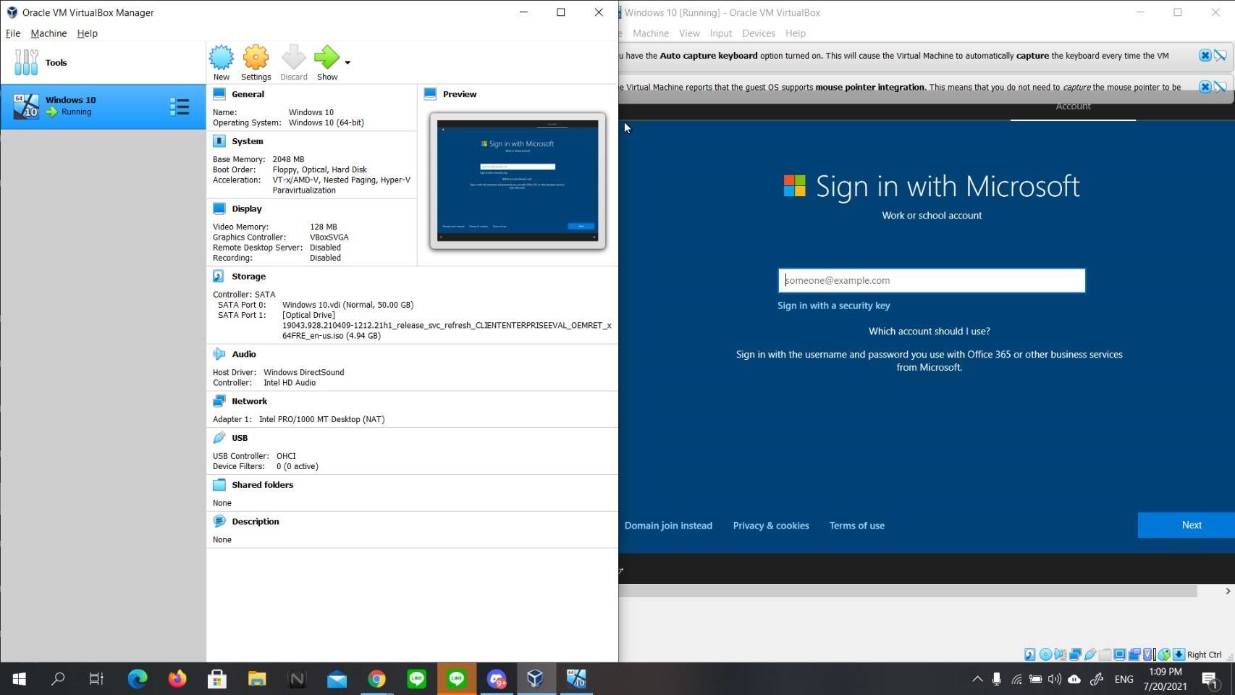
Task: Open the Input menu in the VM window
Action: tap(720, 33)
